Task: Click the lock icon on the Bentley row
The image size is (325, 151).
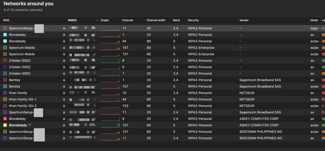Action: pos(64,80)
